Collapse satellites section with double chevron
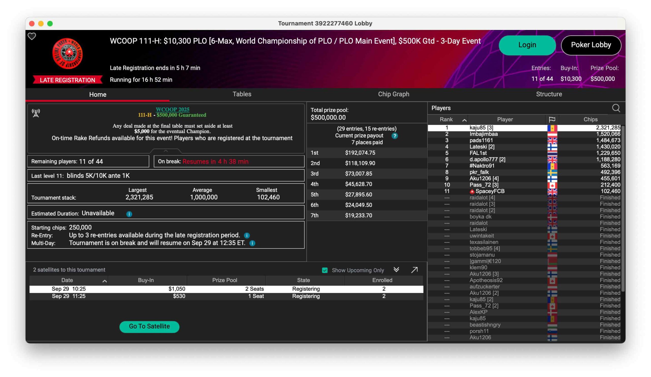This screenshot has height=377, width=651. 396,270
